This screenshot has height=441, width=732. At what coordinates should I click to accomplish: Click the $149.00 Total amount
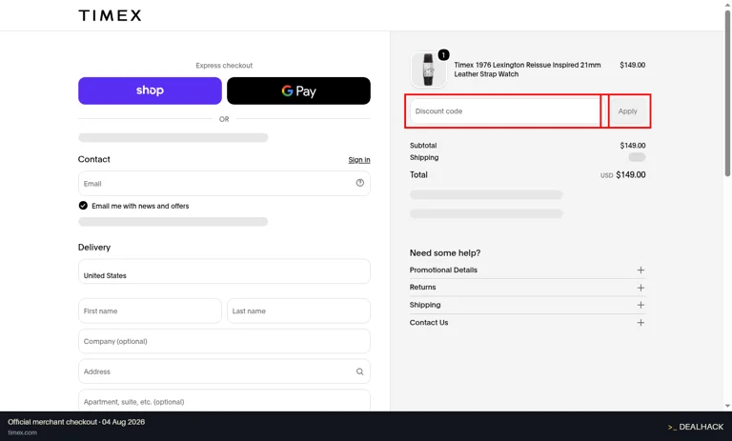(631, 175)
